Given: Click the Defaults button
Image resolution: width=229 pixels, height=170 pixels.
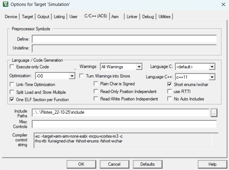Looking at the screenshot, I should (x=148, y=164).
